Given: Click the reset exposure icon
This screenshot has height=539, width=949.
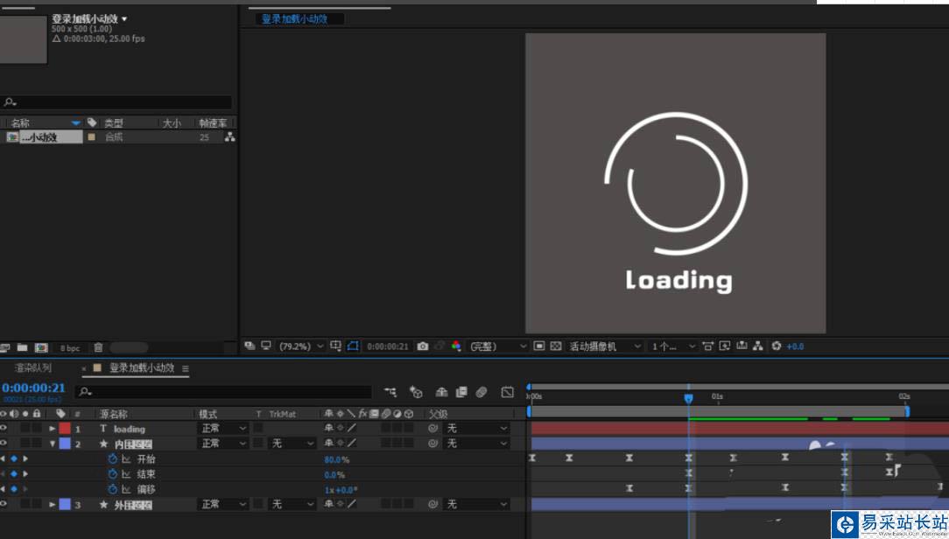Looking at the screenshot, I should click(777, 346).
